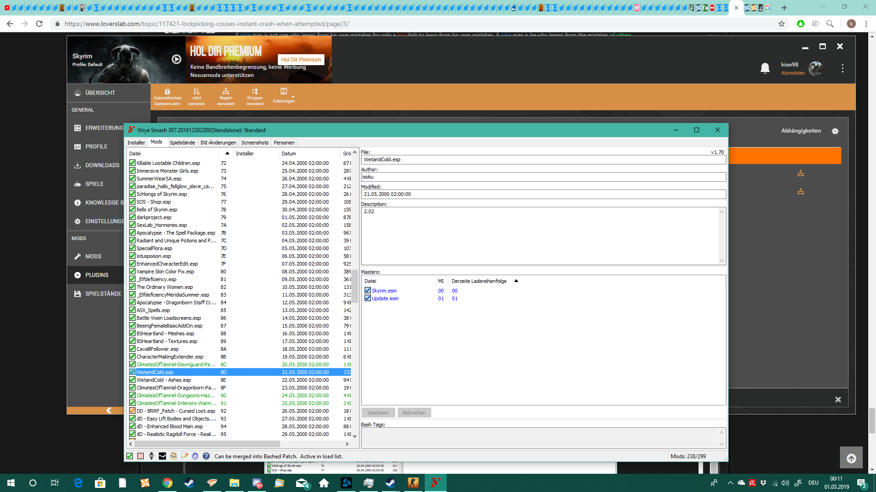
Task: Launch Skyrim from the Wrye Smash status bar
Action: tap(151, 456)
